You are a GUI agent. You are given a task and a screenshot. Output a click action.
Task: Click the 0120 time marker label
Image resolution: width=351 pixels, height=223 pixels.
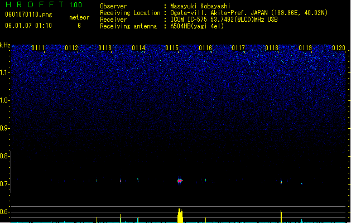pos(339,48)
